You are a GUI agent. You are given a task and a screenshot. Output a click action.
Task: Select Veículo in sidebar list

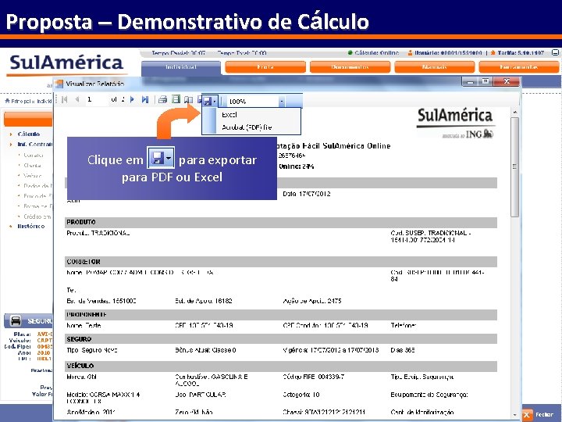coord(32,176)
